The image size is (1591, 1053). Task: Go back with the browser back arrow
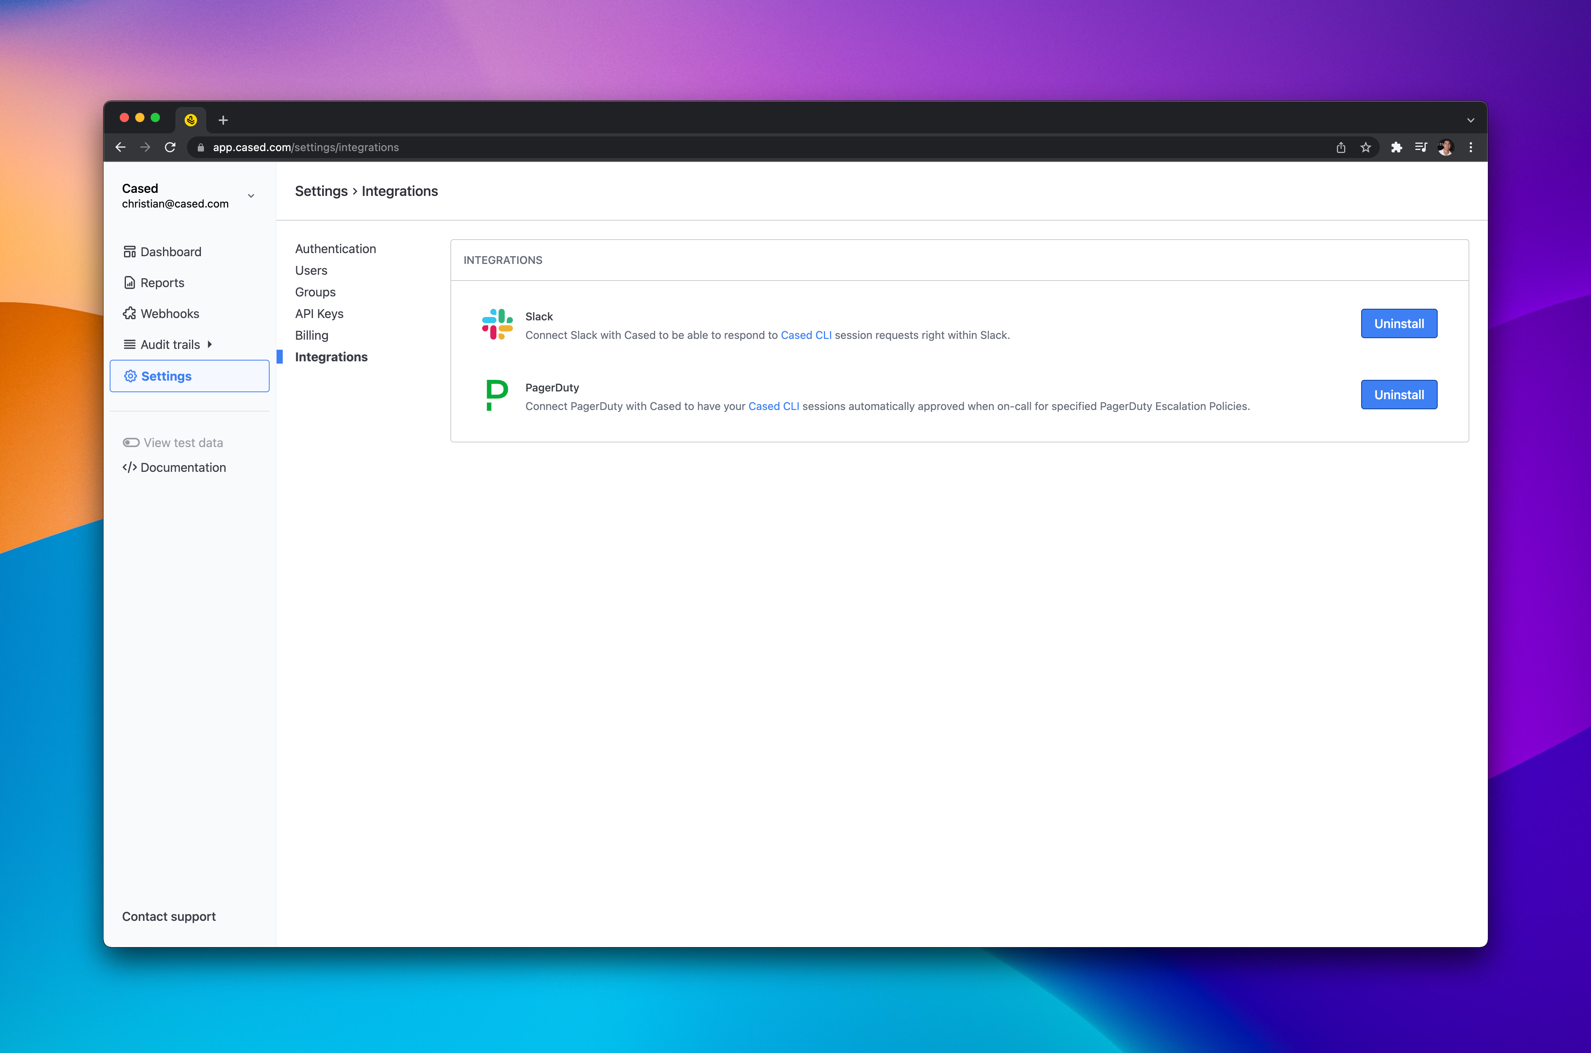click(121, 147)
